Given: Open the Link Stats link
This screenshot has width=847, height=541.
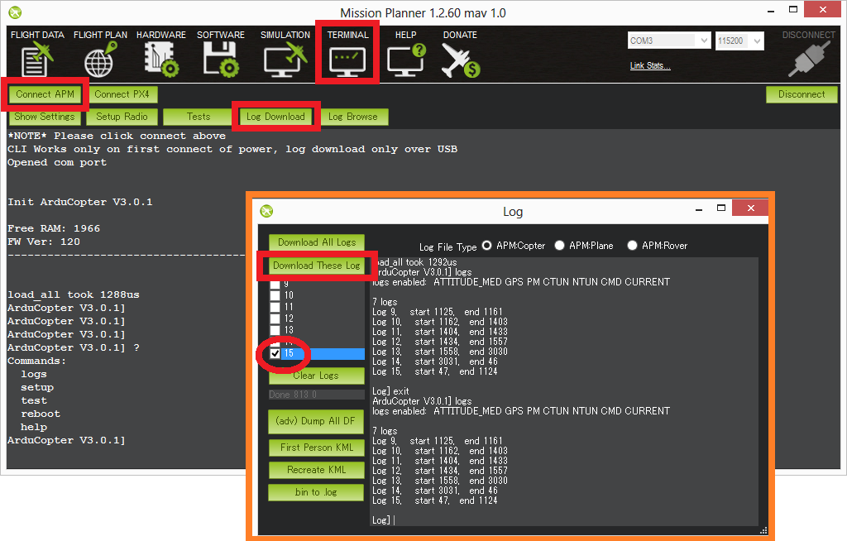Looking at the screenshot, I should coord(650,65).
